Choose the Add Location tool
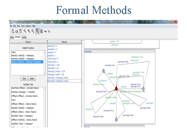Image resolution: width=187 pixels, height=140 pixels. click(x=41, y=31)
